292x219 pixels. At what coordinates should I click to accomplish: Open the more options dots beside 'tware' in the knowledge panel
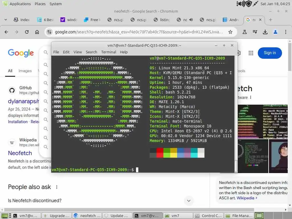251,98
